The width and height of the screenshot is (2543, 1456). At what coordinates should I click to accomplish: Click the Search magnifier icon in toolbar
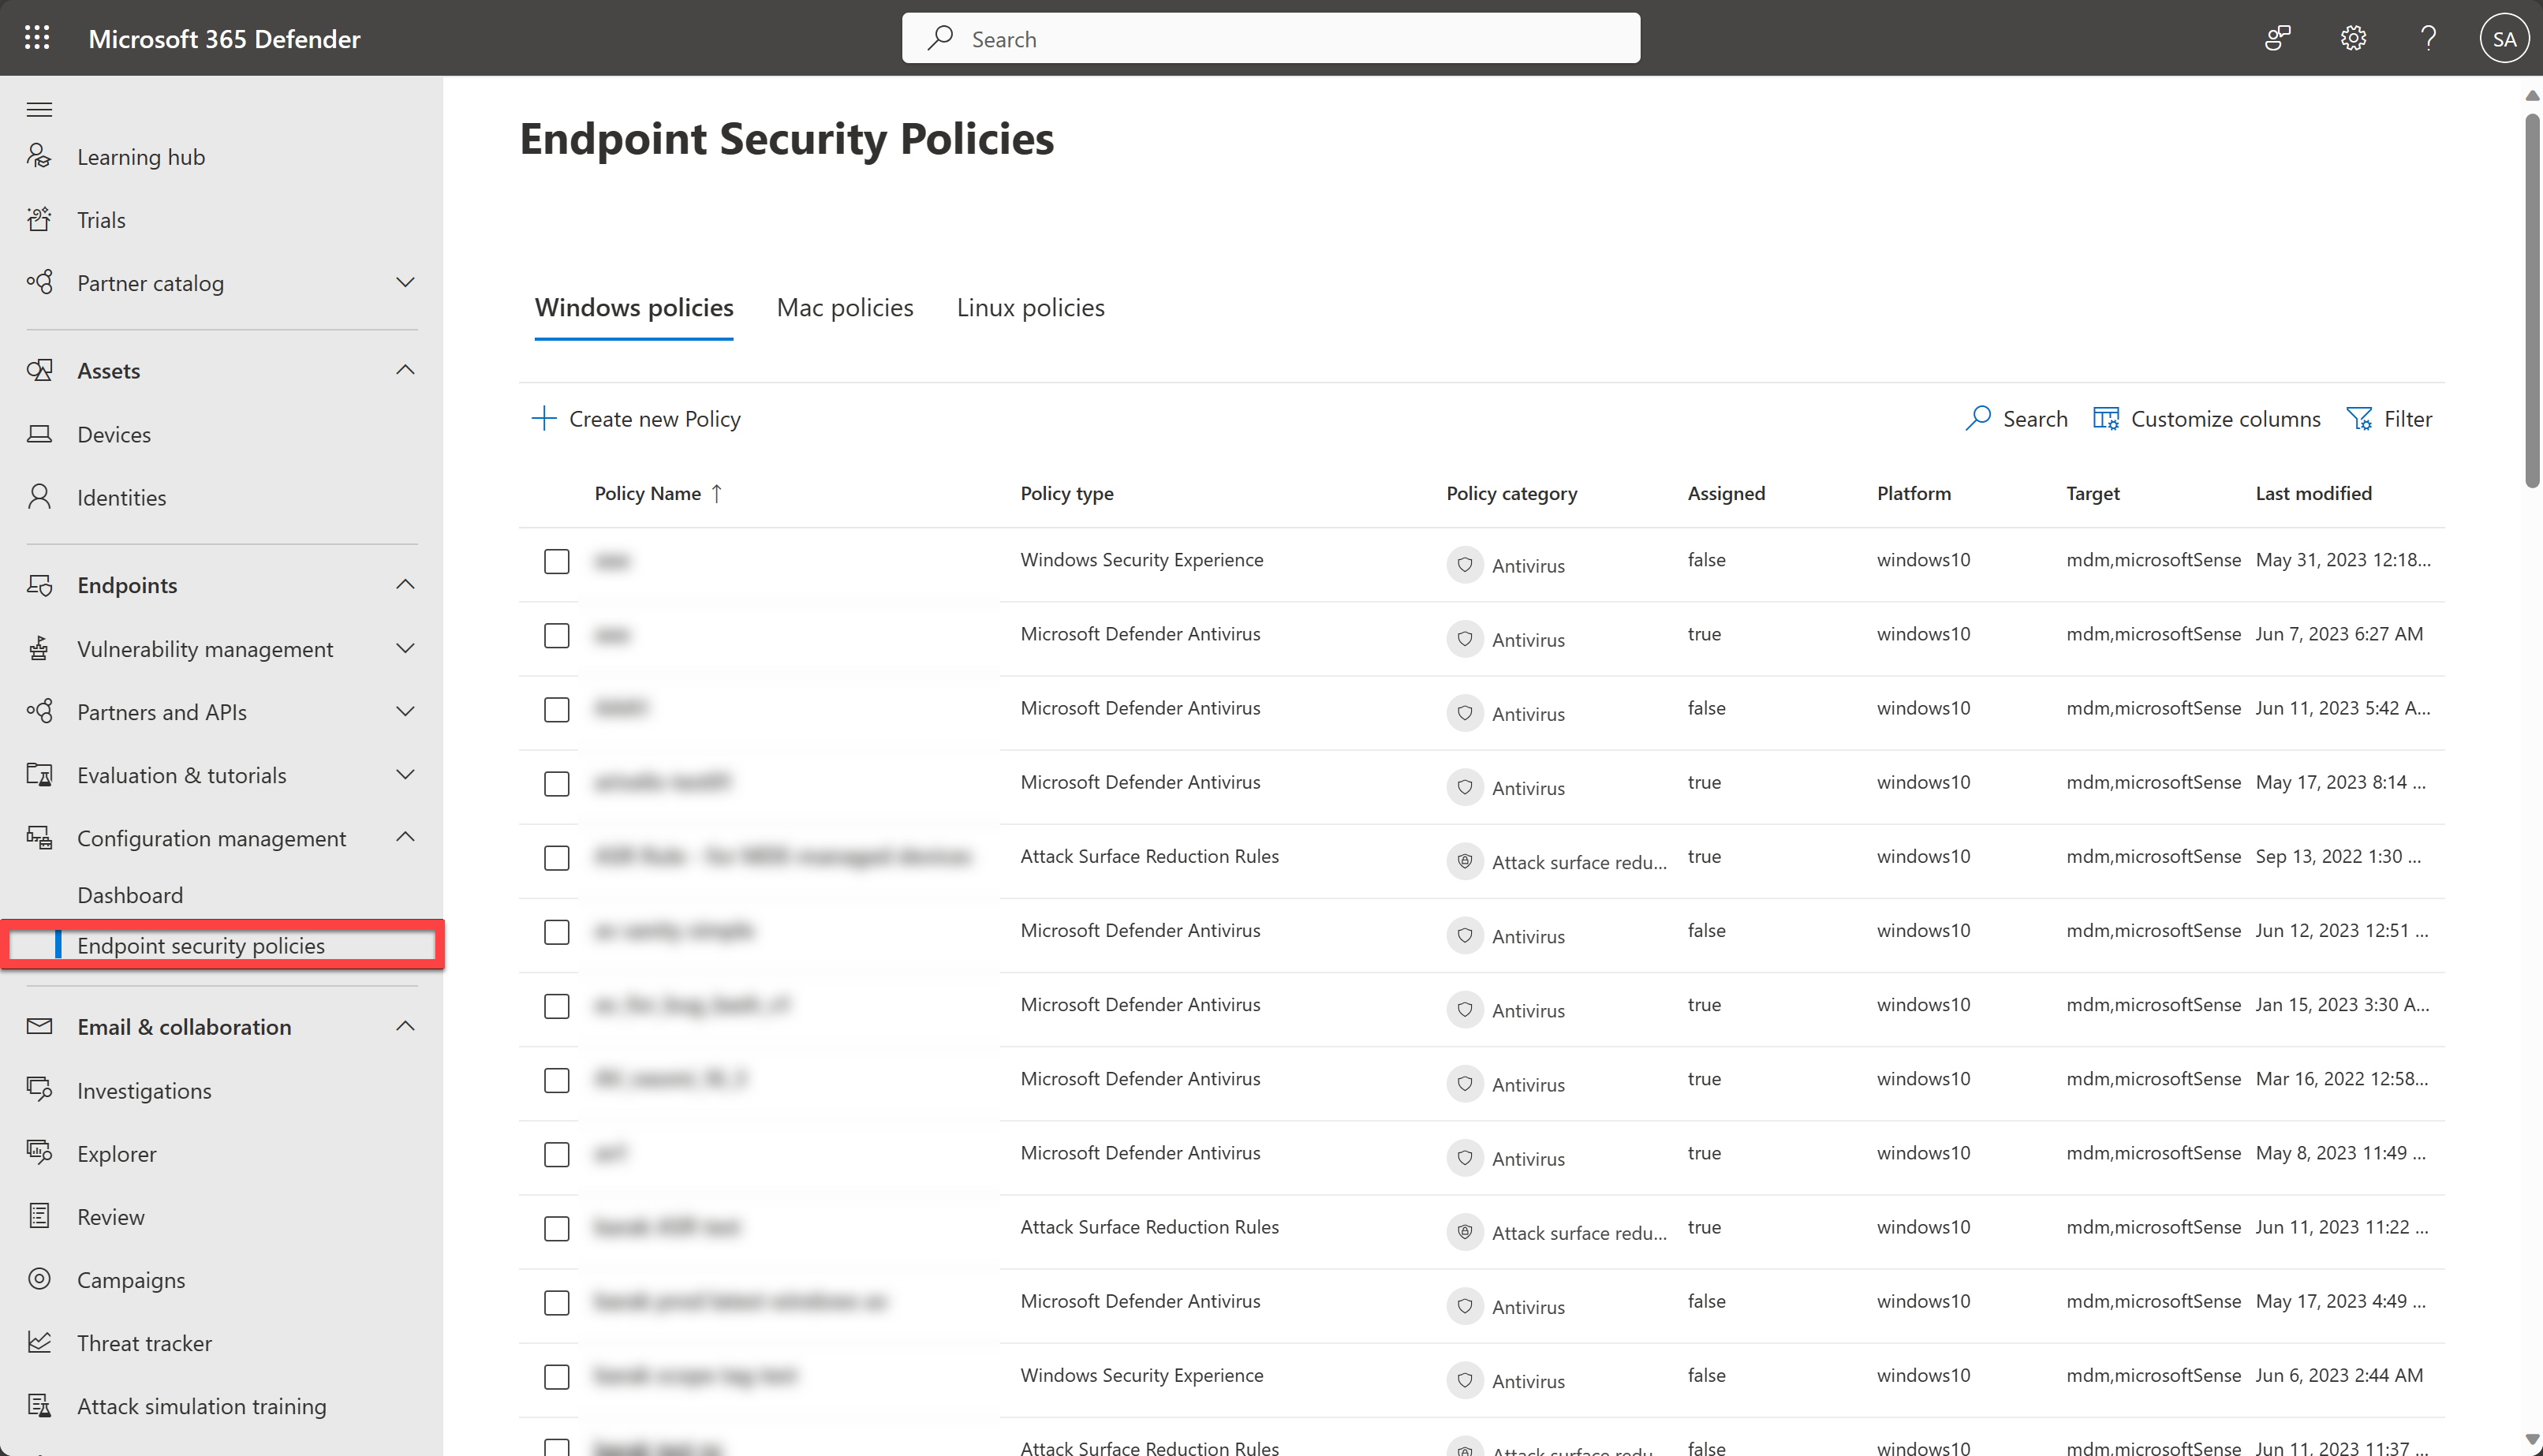point(1977,417)
